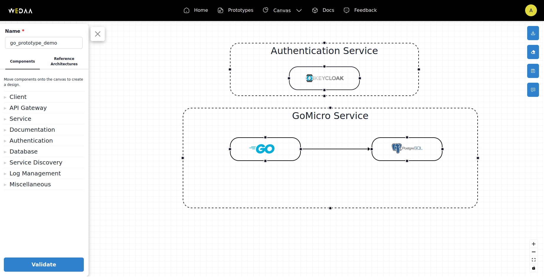Expand the Database component category
544x277 pixels.
pos(44,151)
